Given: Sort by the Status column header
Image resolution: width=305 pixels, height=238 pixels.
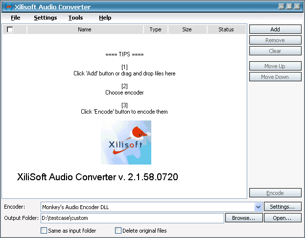Looking at the screenshot, I should (x=226, y=29).
